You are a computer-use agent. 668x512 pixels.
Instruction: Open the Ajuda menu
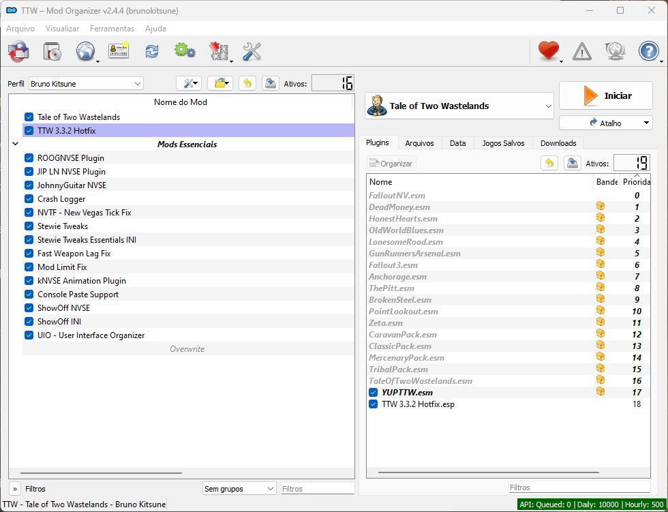(155, 29)
